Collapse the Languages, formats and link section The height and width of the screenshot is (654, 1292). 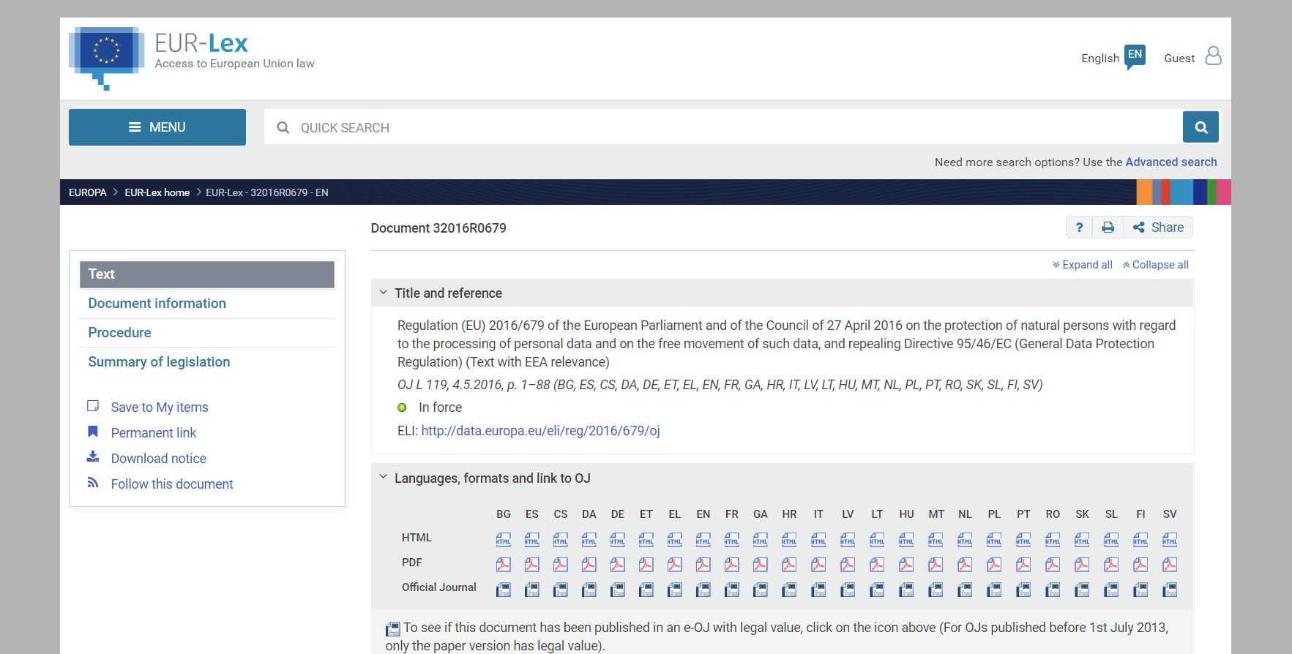(x=383, y=478)
